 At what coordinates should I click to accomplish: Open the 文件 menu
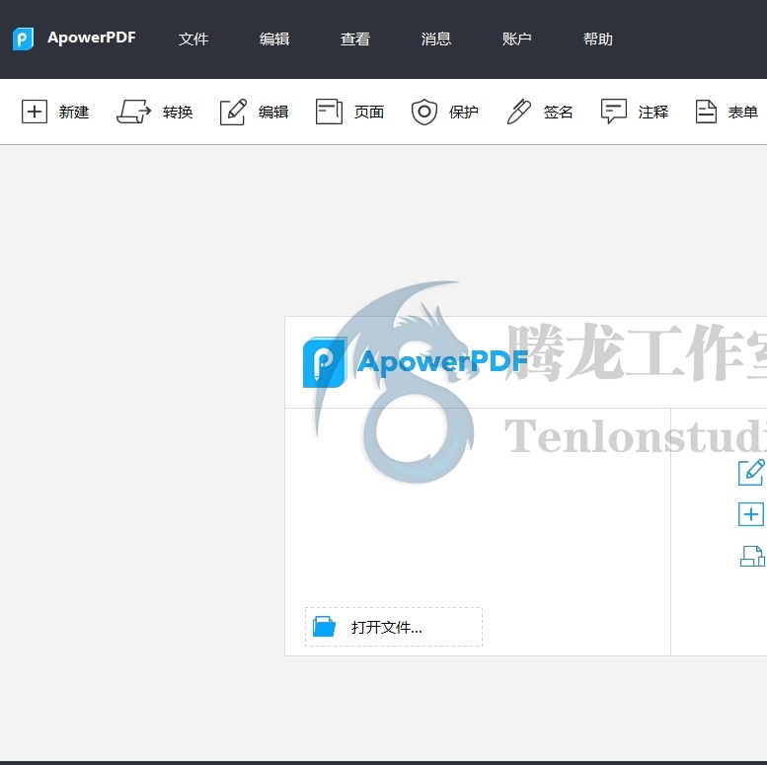coord(193,38)
